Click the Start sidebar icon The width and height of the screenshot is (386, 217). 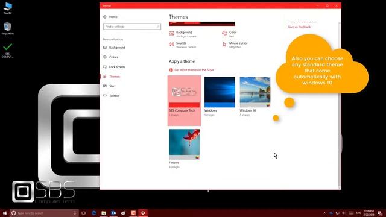click(105, 86)
